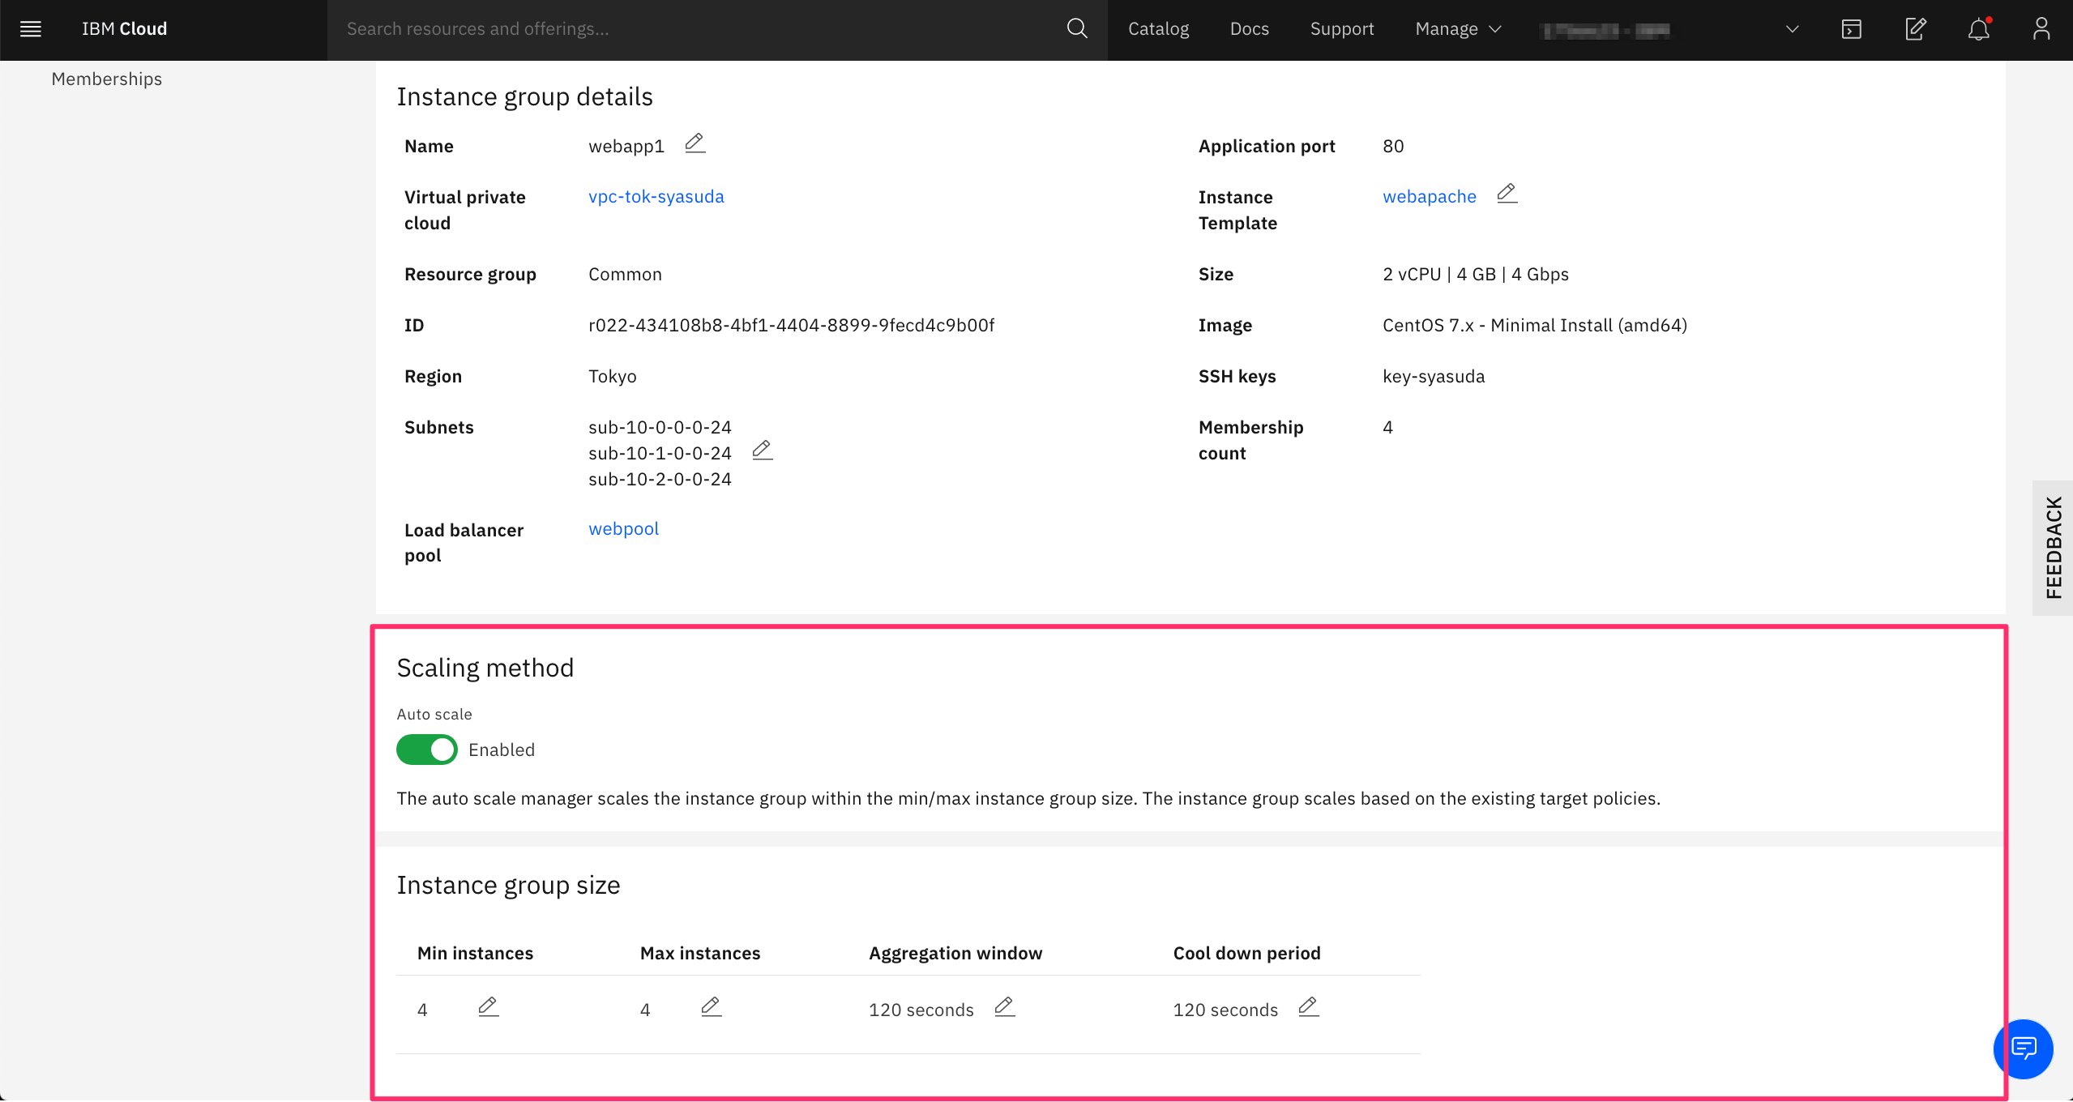Edit the webapache instance template
Image resolution: width=2073 pixels, height=1102 pixels.
click(x=1507, y=194)
